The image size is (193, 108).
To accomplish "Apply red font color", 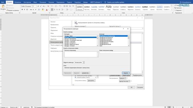I will tap(47, 10).
